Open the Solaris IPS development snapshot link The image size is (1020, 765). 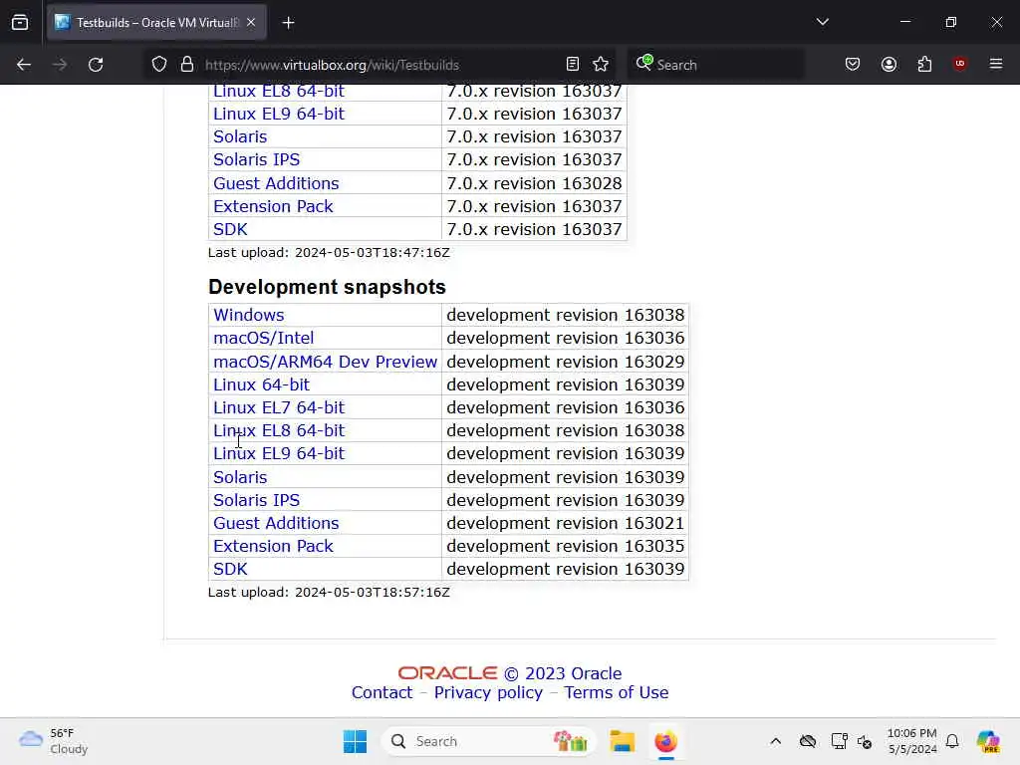(256, 500)
